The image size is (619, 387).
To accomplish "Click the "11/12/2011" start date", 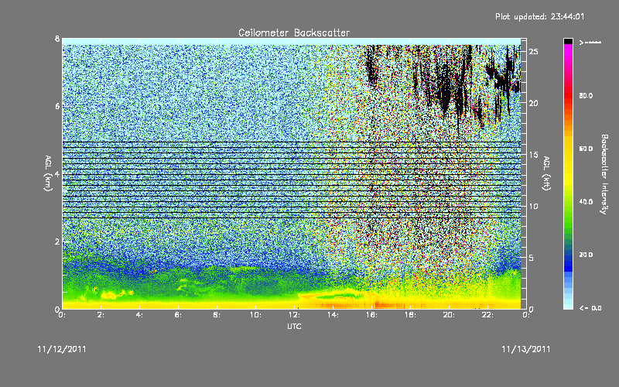I will 62,350.
